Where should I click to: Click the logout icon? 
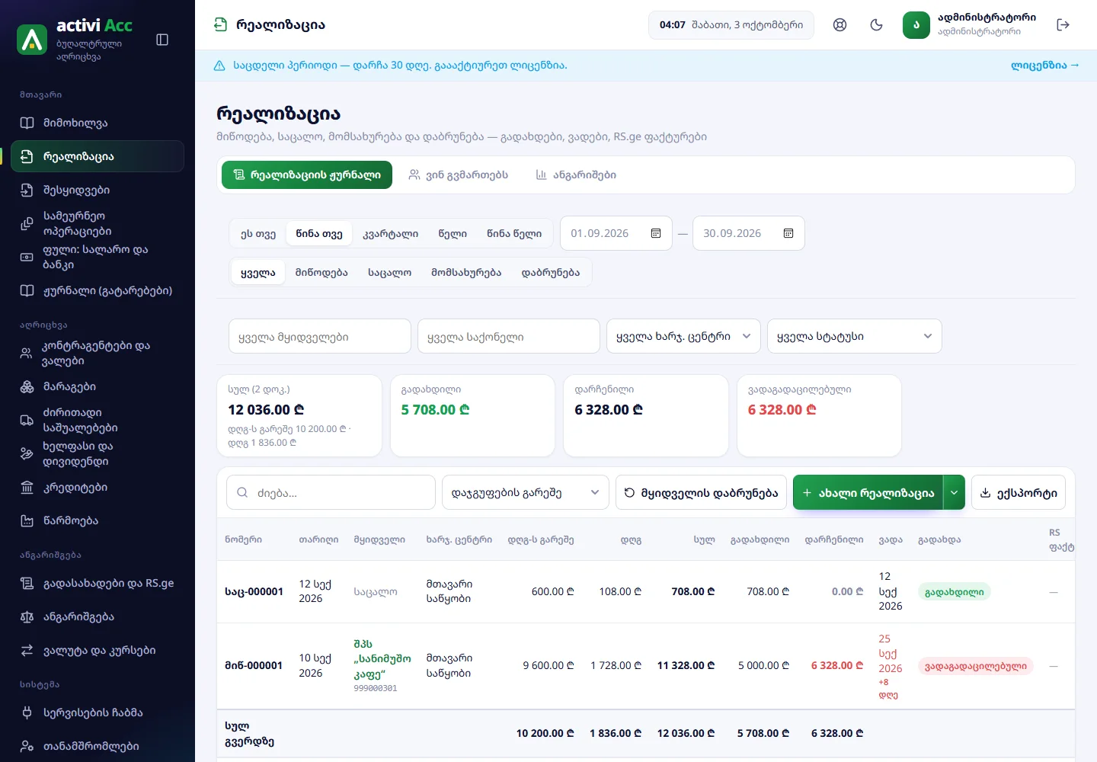[x=1063, y=25]
